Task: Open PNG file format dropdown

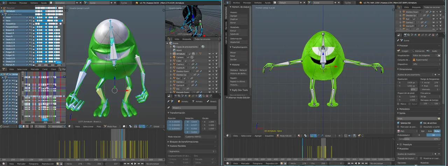Action: [407, 131]
